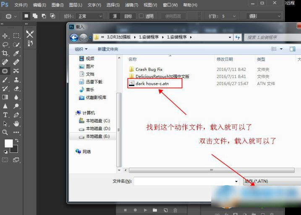Select the Lasso tool

[x=5, y=45]
